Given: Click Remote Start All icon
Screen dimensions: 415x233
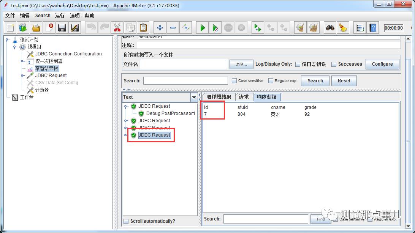Looking at the screenshot, I should click(258, 28).
